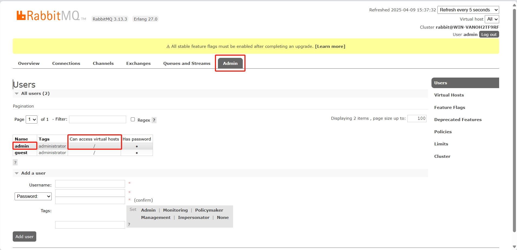517x250 pixels.
Task: Open the admin user entry
Action: point(22,146)
